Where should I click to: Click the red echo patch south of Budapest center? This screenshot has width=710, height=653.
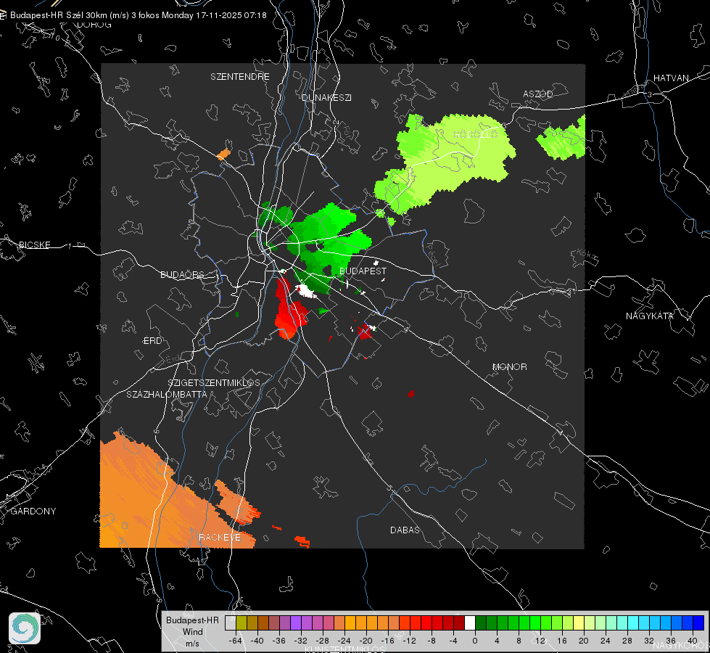point(289,313)
